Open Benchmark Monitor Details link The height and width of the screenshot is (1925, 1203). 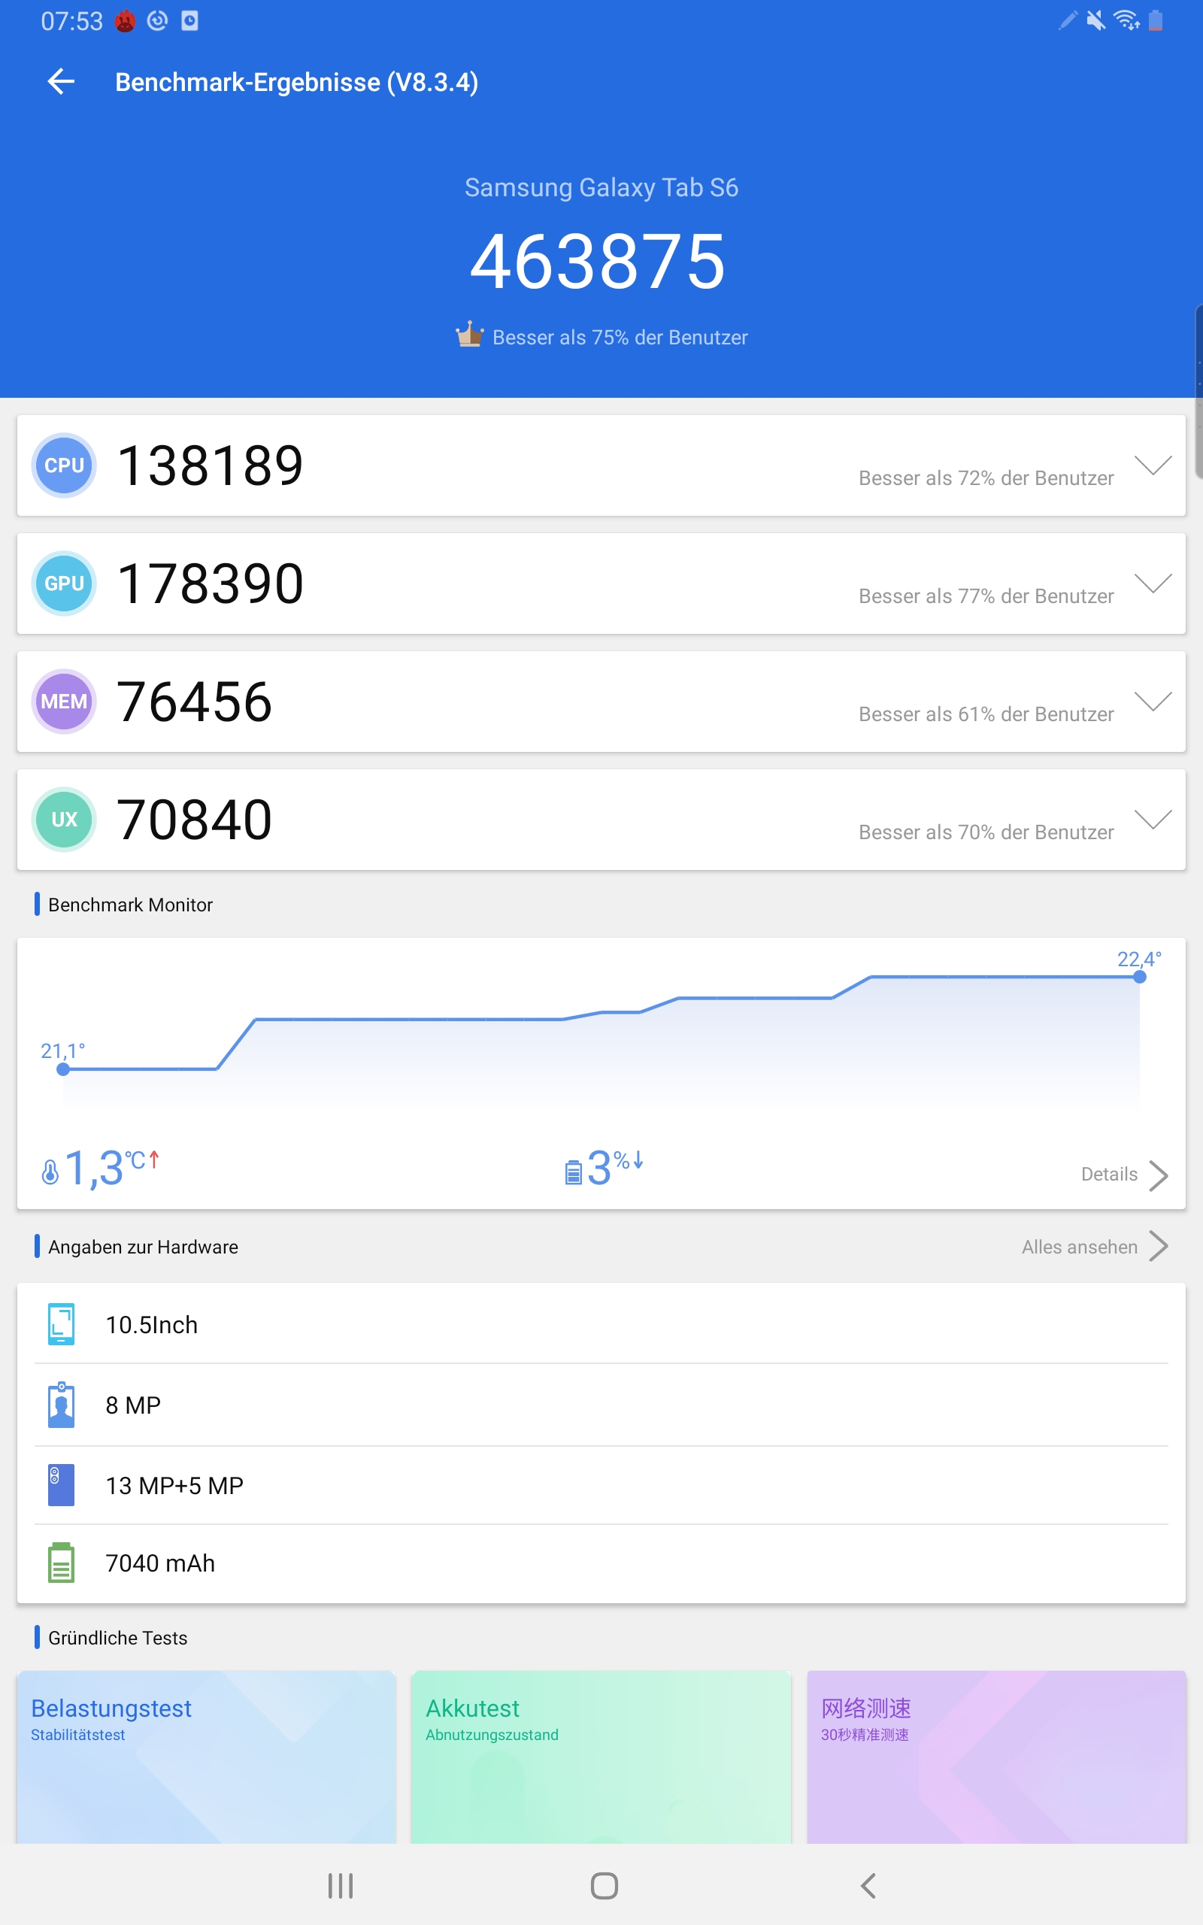pos(1123,1174)
